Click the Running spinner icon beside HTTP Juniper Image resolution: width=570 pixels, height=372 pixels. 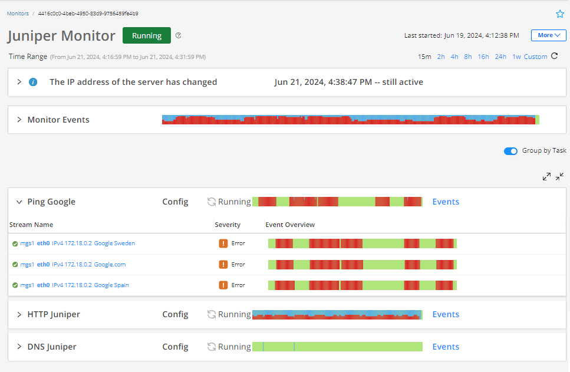(211, 314)
